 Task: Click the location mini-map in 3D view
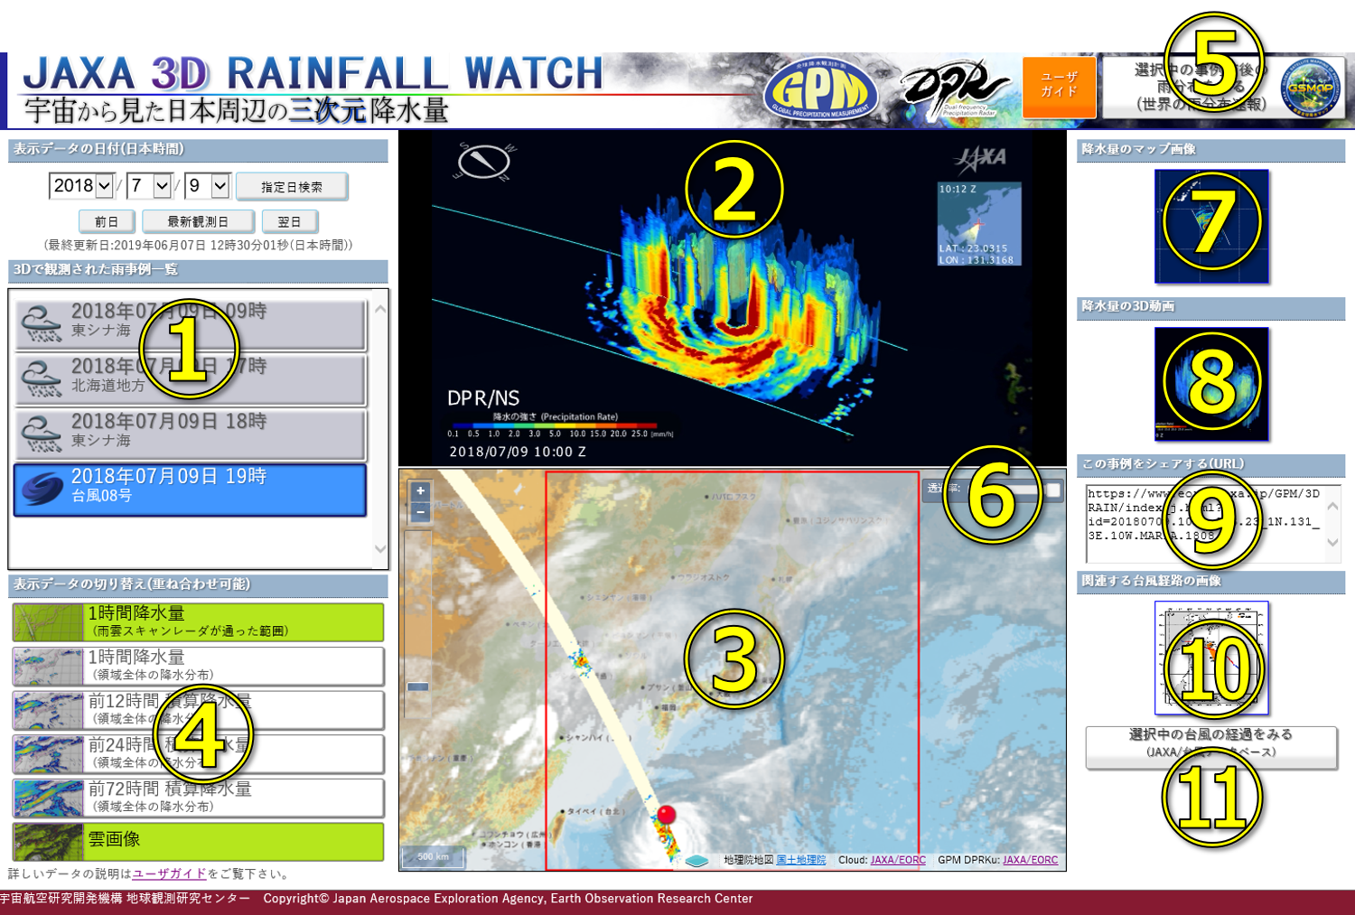tap(979, 224)
